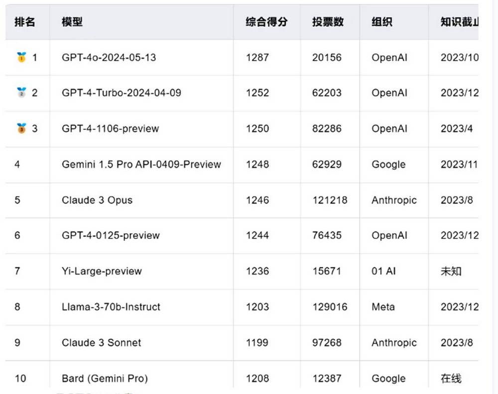Click the model name GPT-4-1106-preview

[110, 128]
